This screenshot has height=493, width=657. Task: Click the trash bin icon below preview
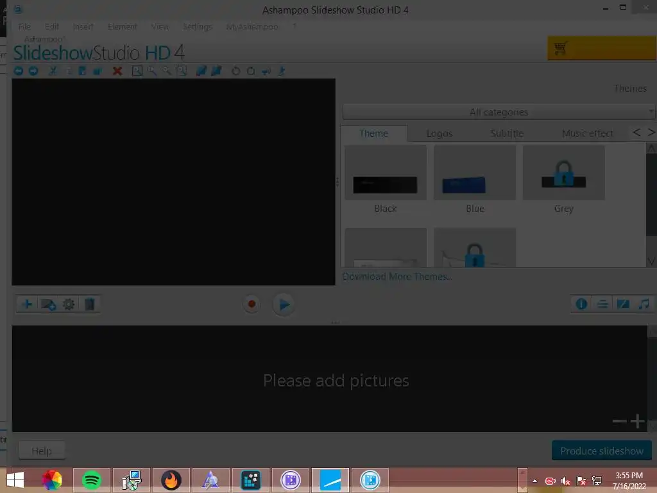click(89, 304)
